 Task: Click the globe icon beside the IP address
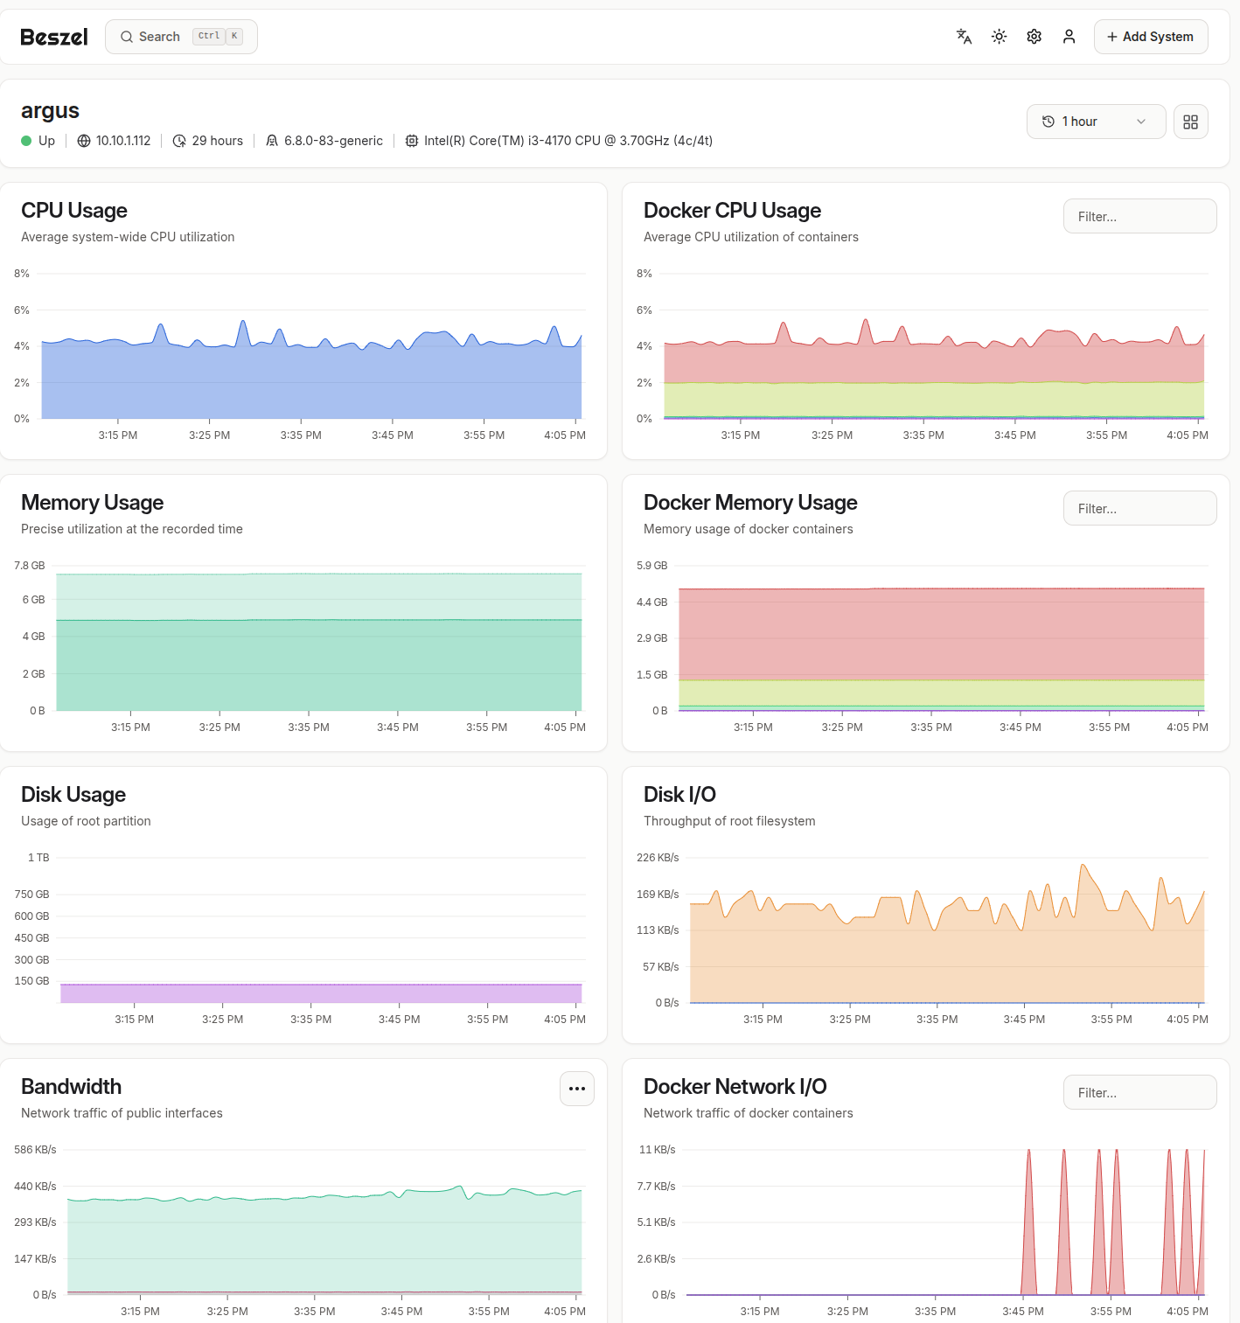(x=84, y=141)
